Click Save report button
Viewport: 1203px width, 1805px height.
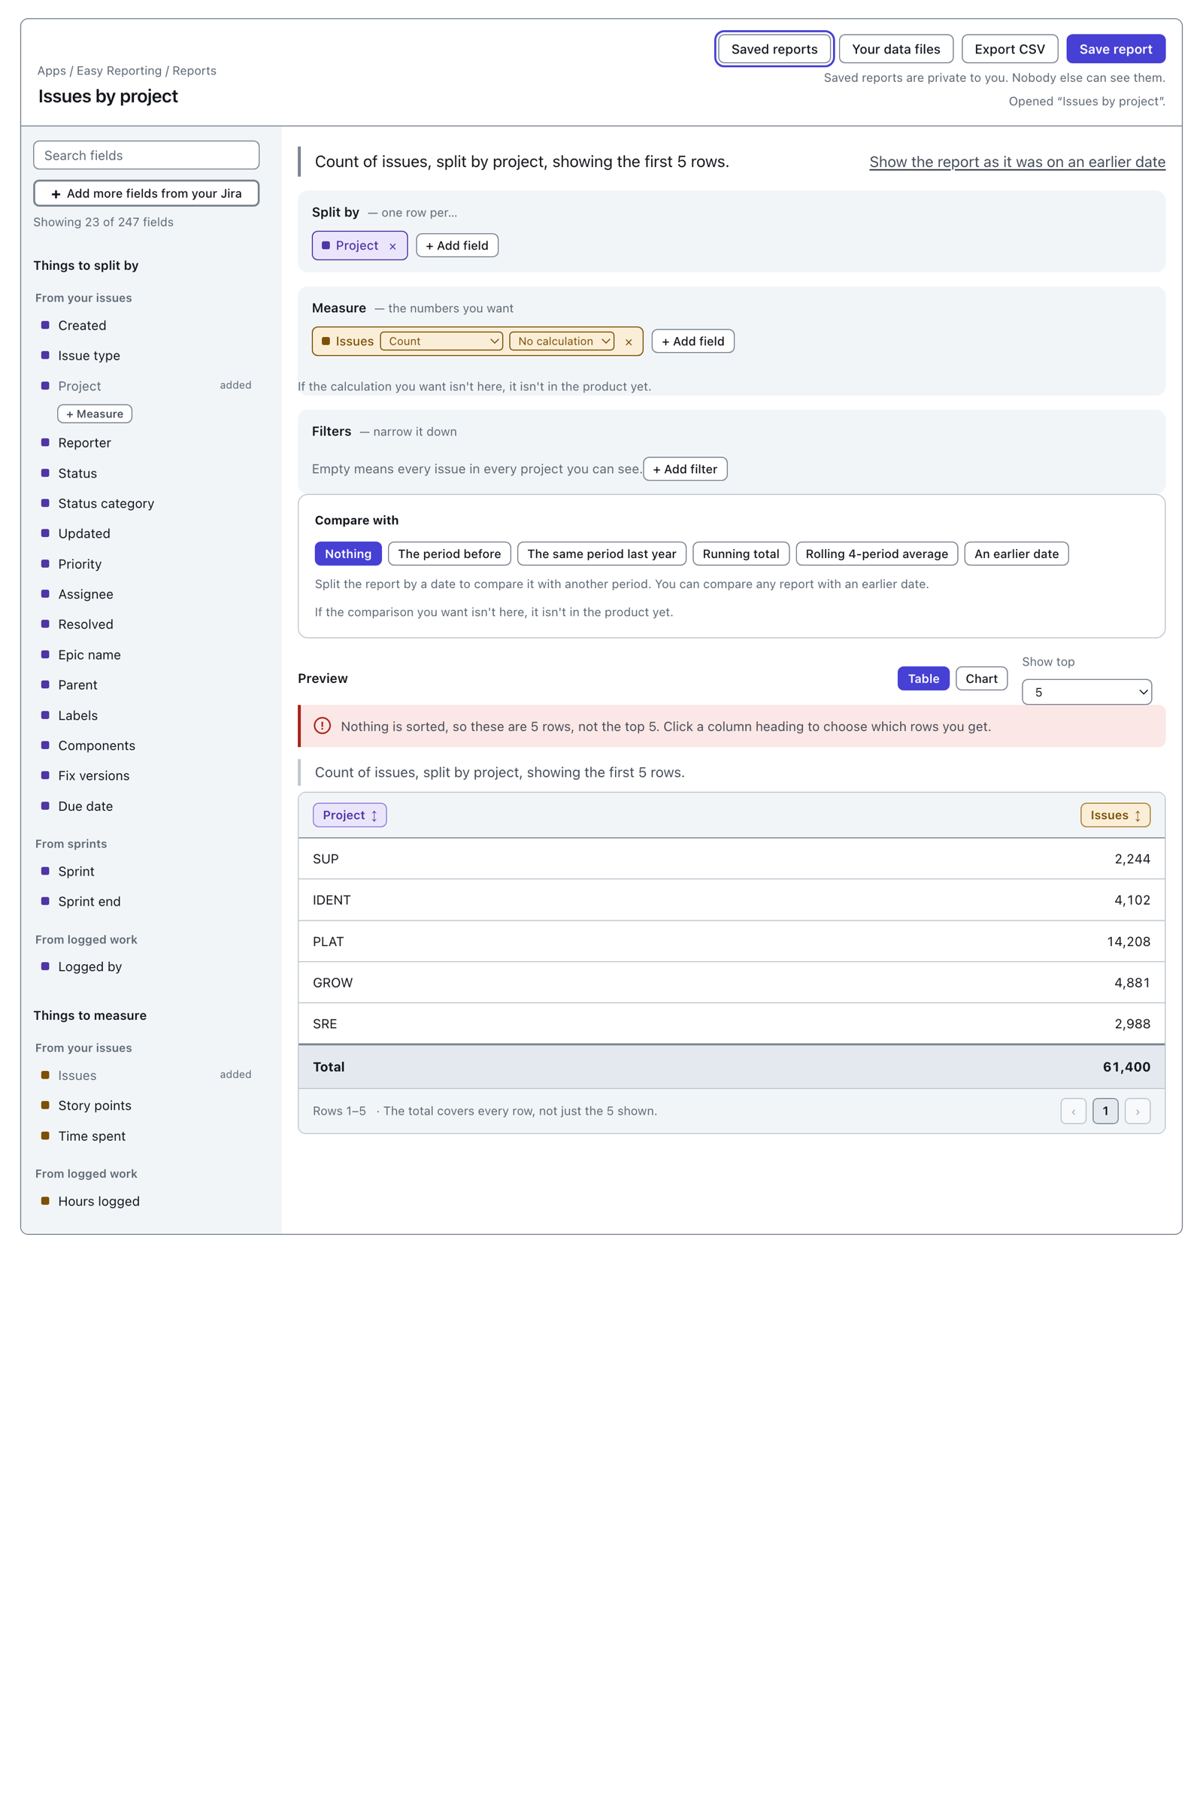[1116, 49]
